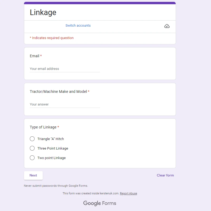Click the Switch accounts link
This screenshot has height=211, width=211.
click(78, 26)
